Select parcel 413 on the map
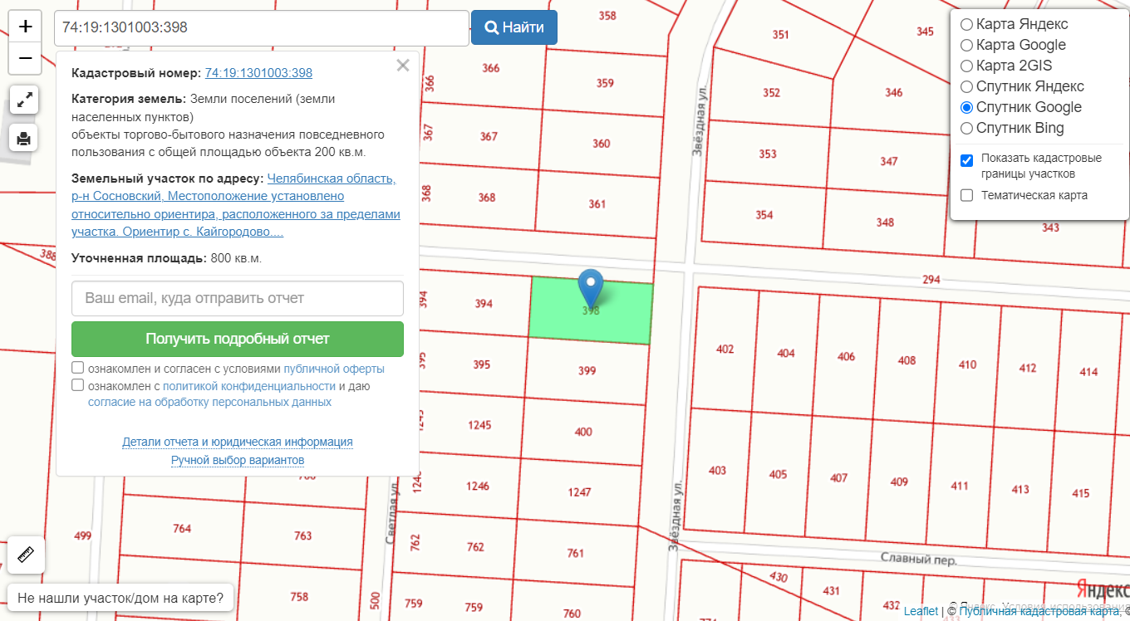The height and width of the screenshot is (621, 1130). [x=1020, y=489]
